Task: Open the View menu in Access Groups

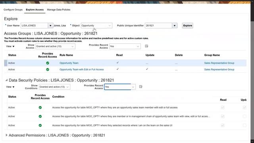Action: point(10,46)
